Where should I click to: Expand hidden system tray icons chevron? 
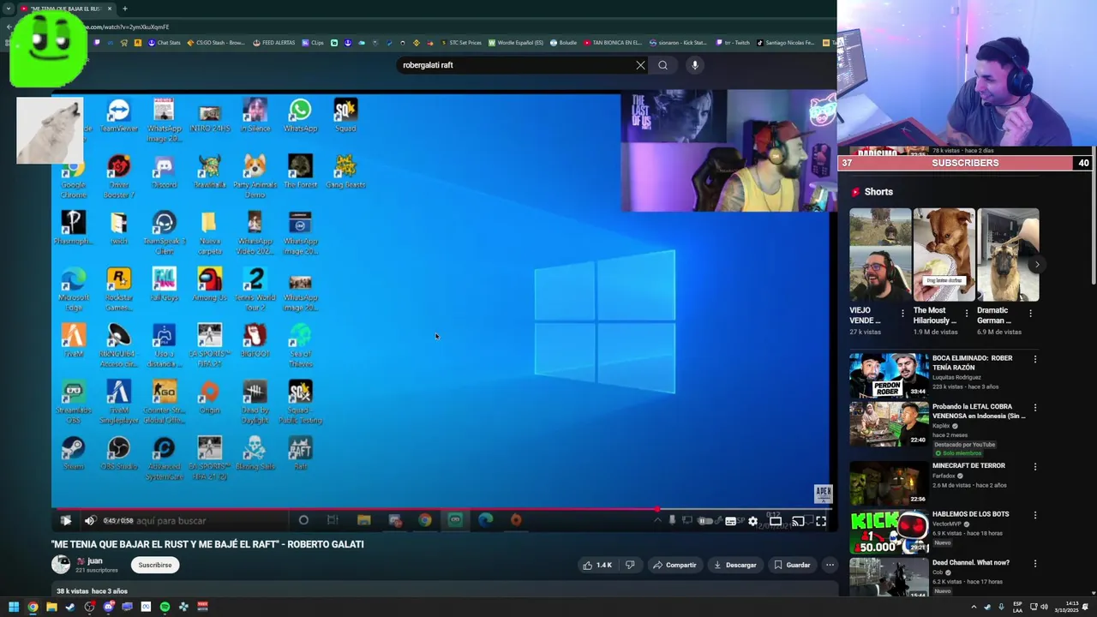pos(974,607)
